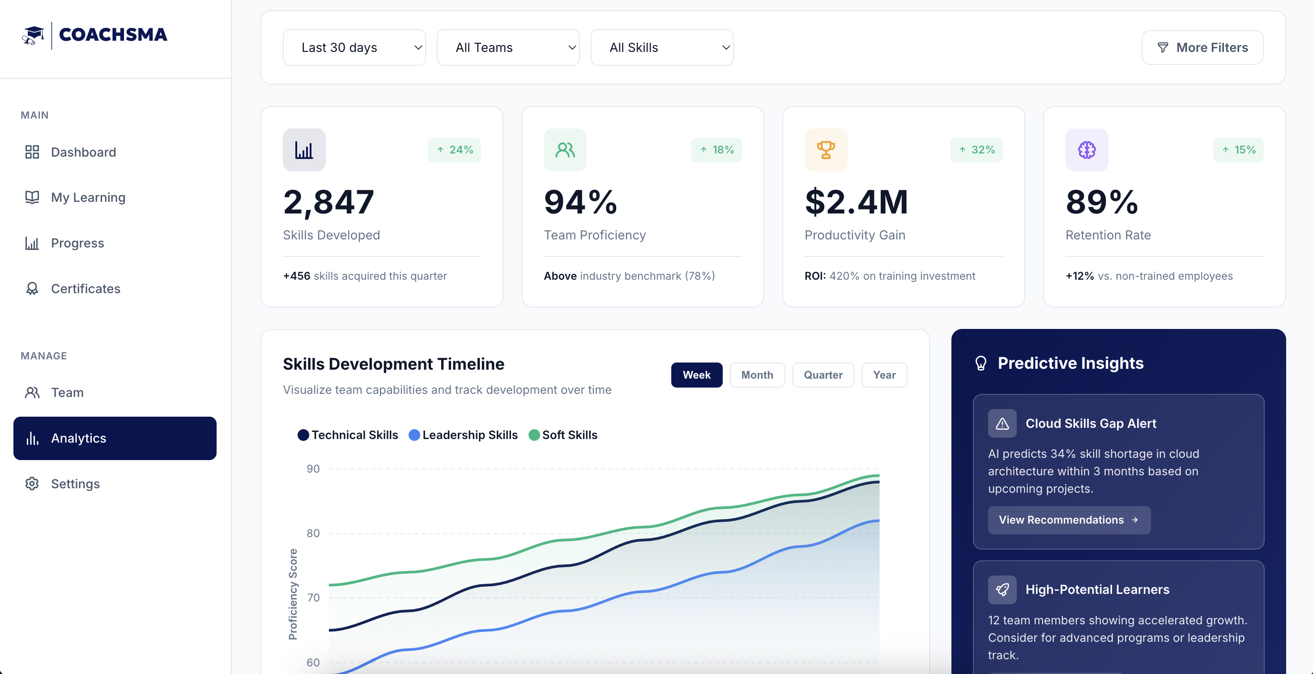This screenshot has width=1313, height=674.
Task: Open the All Skills dropdown
Action: click(661, 47)
